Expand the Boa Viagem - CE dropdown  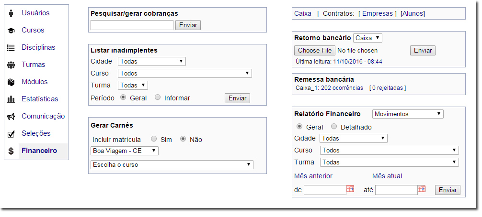(x=124, y=151)
